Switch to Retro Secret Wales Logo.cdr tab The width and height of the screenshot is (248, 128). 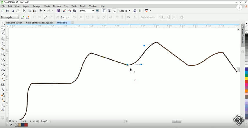click(39, 22)
